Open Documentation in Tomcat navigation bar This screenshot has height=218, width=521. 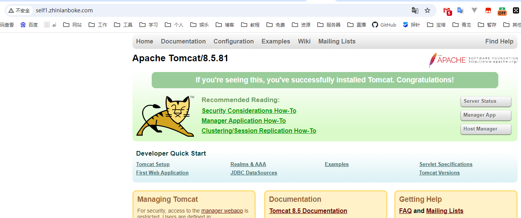click(x=183, y=41)
